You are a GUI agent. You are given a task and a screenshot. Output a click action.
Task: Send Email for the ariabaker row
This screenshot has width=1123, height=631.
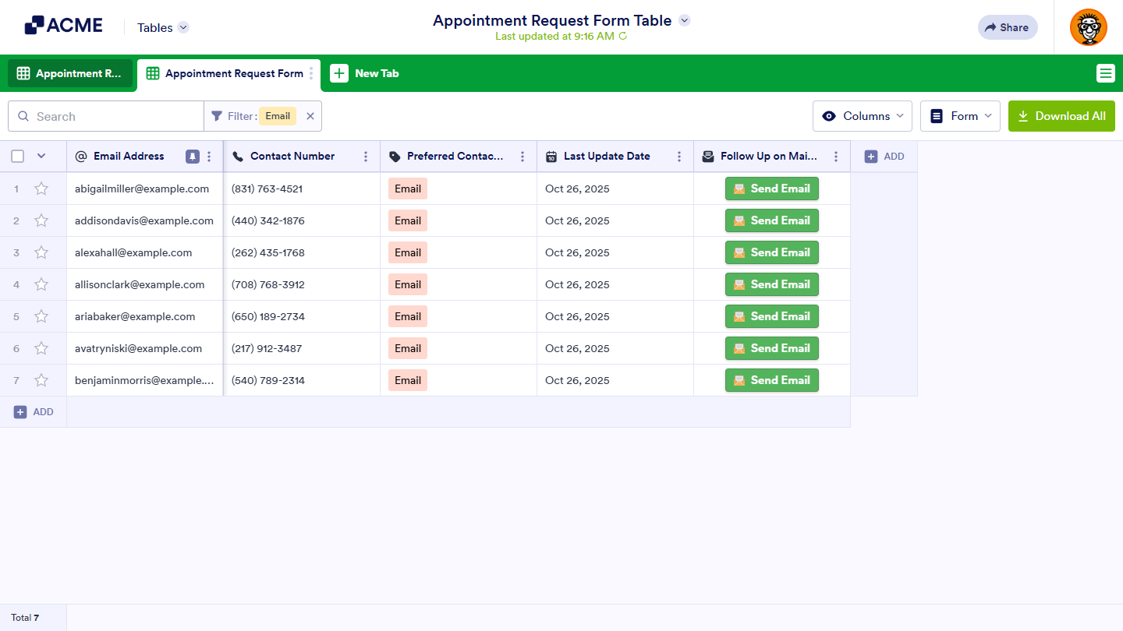click(771, 316)
